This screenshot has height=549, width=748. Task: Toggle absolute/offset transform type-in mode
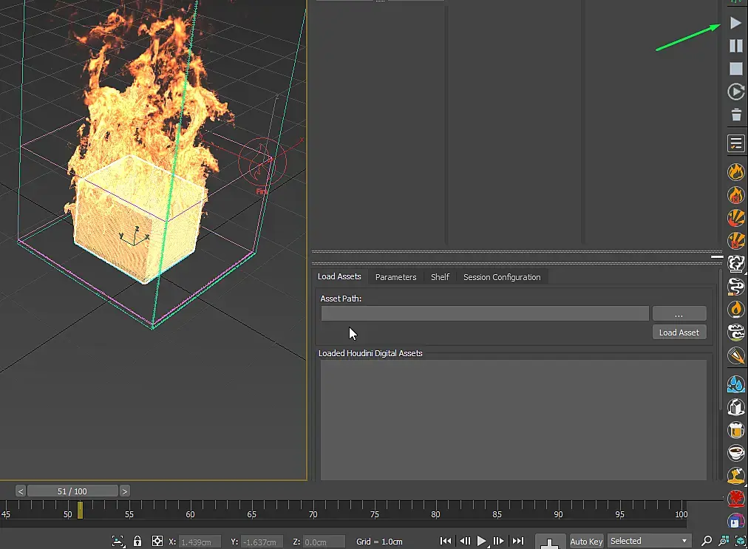[x=157, y=541]
